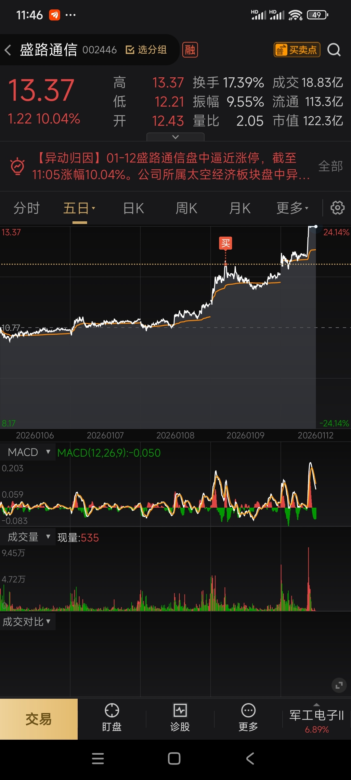Tap 选分组 to choose a group
Screen dimensions: 351x780
point(146,50)
